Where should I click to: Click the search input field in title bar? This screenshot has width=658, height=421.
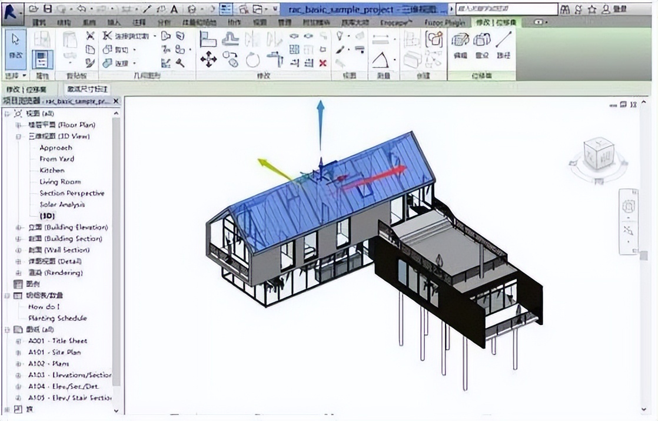(506, 9)
